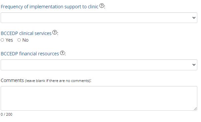201x122 pixels.
Task: Show help tooltip for BCCEDP financial resources
Action: coord(62,53)
